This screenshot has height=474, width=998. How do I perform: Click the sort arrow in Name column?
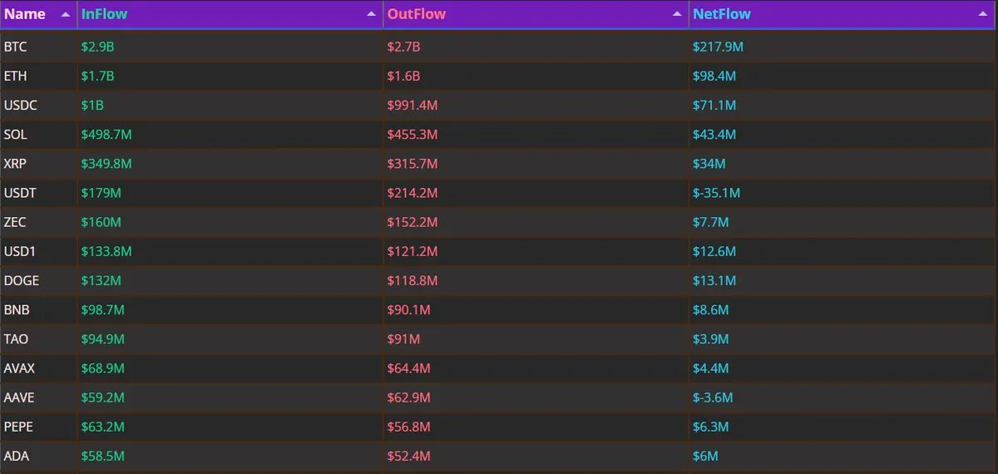point(65,15)
